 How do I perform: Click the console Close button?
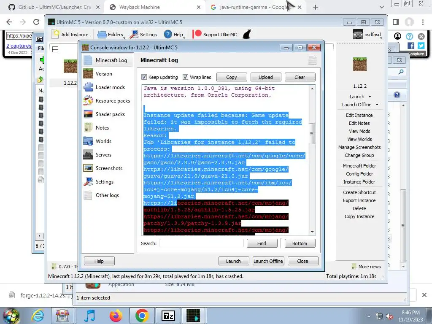click(303, 261)
